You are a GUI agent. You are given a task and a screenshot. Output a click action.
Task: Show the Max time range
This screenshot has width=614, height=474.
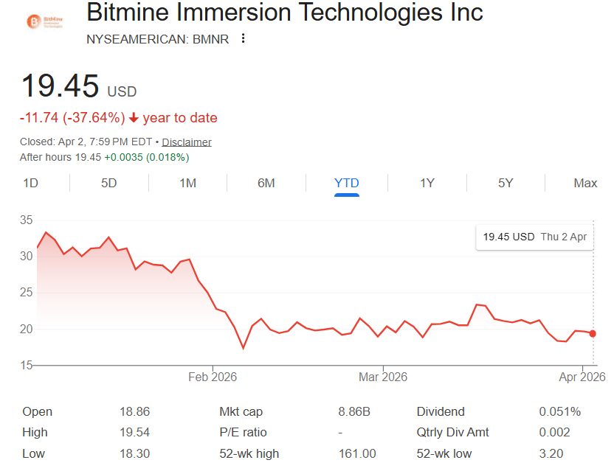tap(586, 183)
